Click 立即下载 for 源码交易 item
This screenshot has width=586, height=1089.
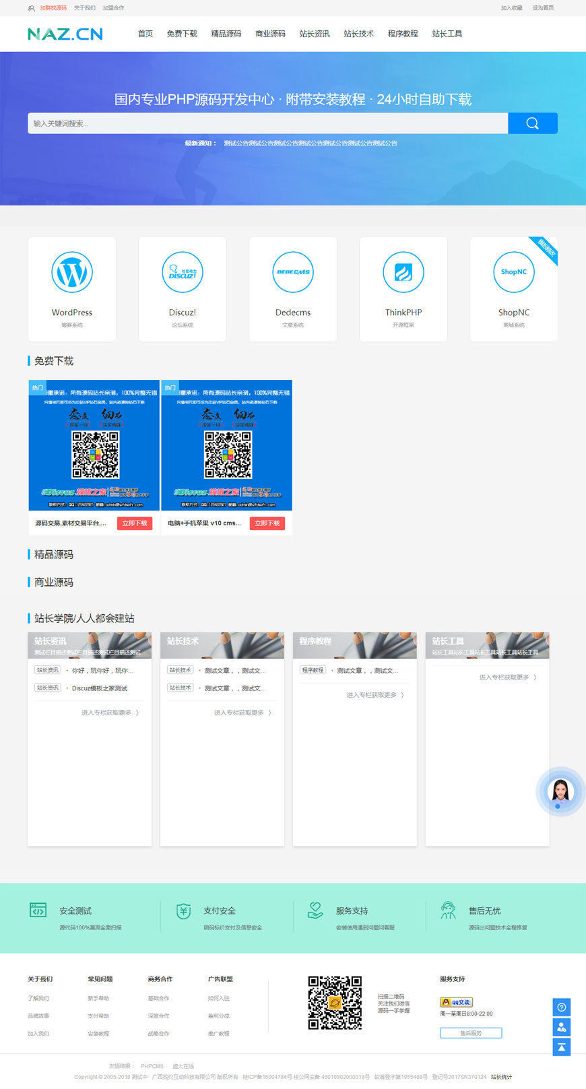[135, 523]
